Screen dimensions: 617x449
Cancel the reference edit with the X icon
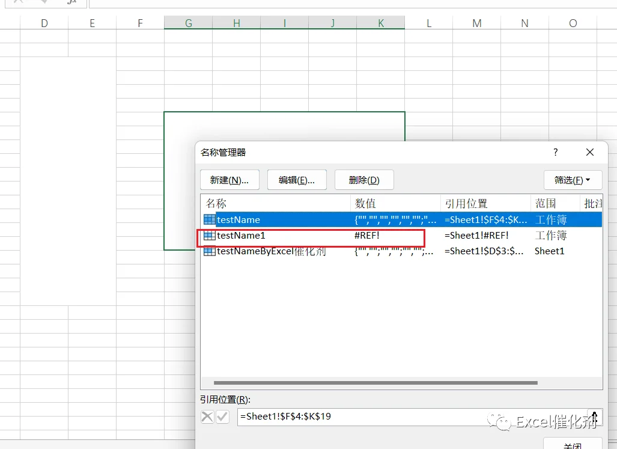(x=207, y=417)
